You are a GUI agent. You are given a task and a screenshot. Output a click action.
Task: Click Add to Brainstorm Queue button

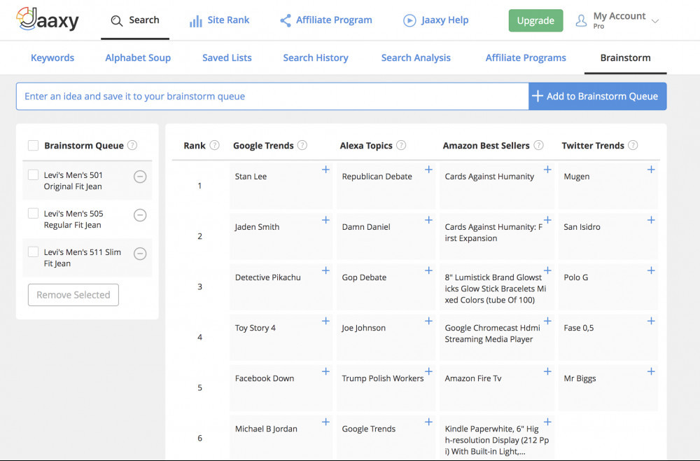coord(597,96)
